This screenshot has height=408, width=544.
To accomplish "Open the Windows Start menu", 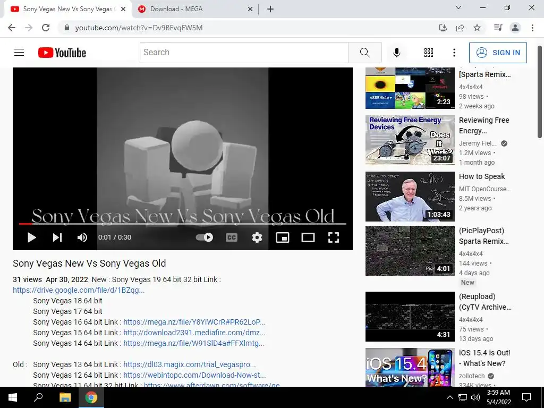I will pyautogui.click(x=13, y=397).
